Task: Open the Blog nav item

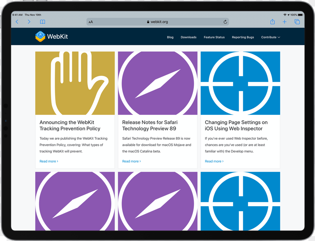Action: [x=170, y=37]
